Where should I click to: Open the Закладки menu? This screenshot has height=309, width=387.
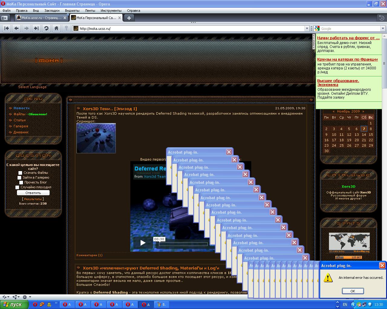tap(52, 11)
